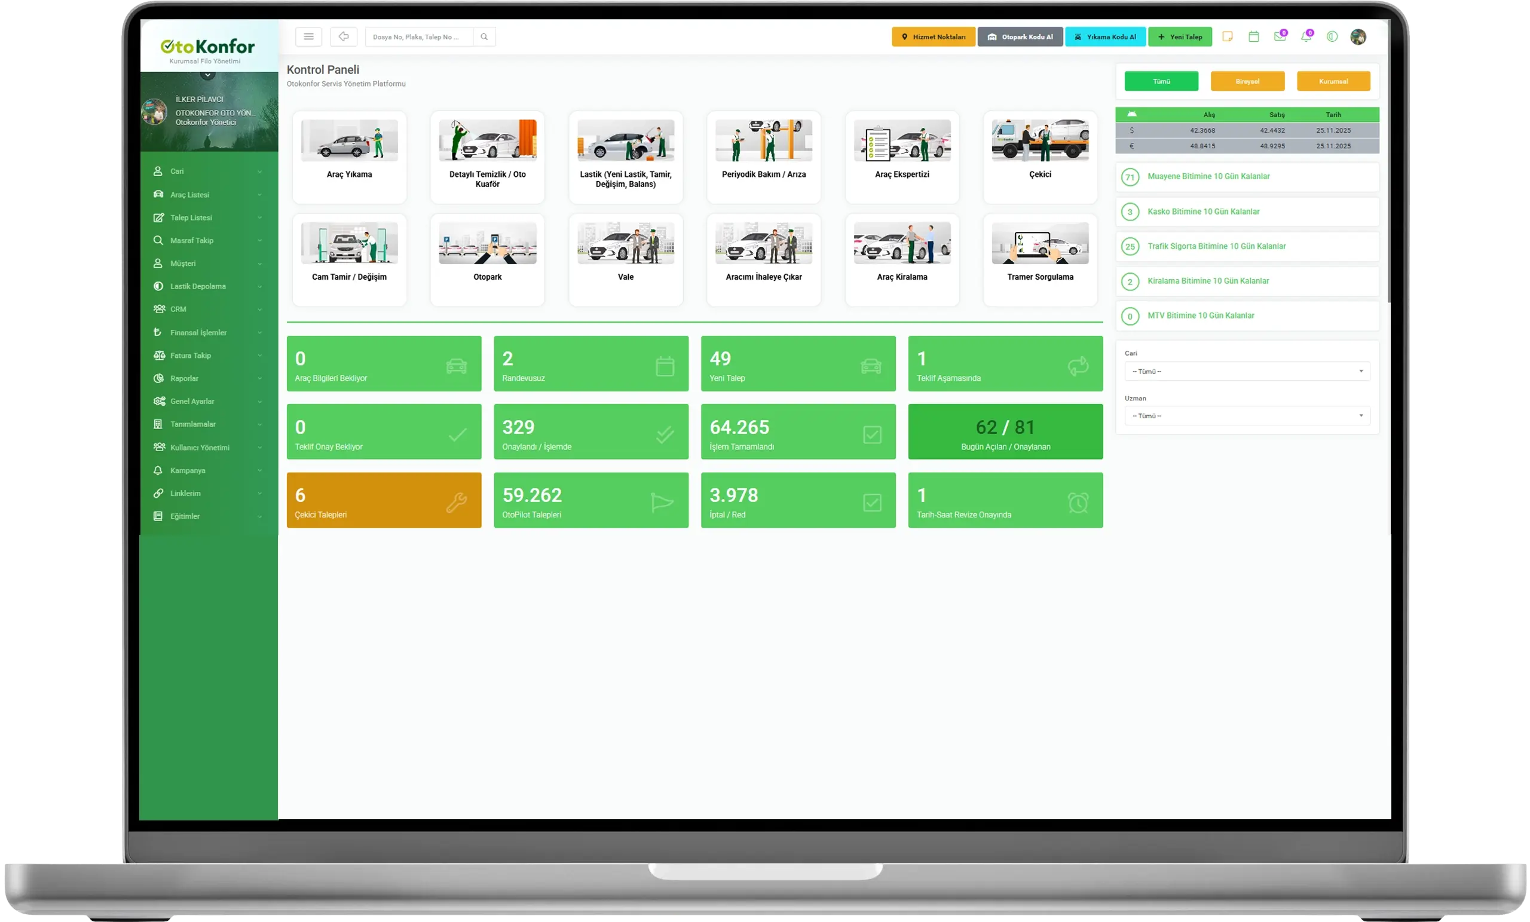Click the Dosya No, Plaka search field

point(419,36)
